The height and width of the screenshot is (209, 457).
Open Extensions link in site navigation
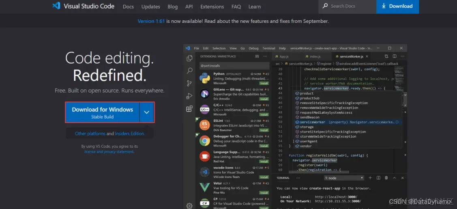pos(212,6)
